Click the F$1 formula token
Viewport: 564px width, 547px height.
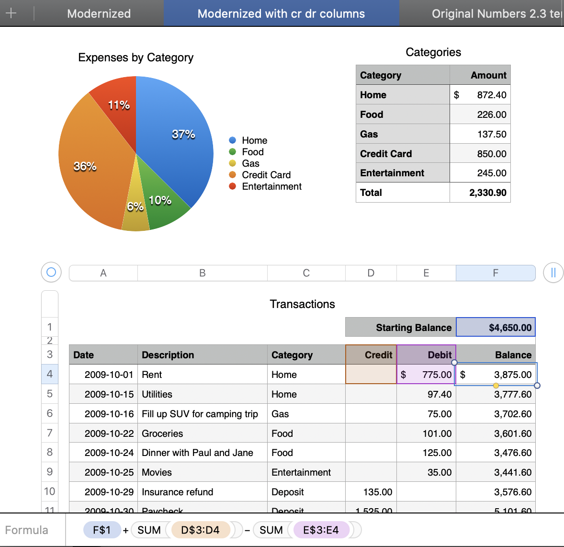tap(102, 530)
